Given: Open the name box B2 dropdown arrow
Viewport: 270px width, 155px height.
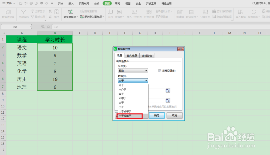Looking at the screenshot, I should click(x=31, y=27).
